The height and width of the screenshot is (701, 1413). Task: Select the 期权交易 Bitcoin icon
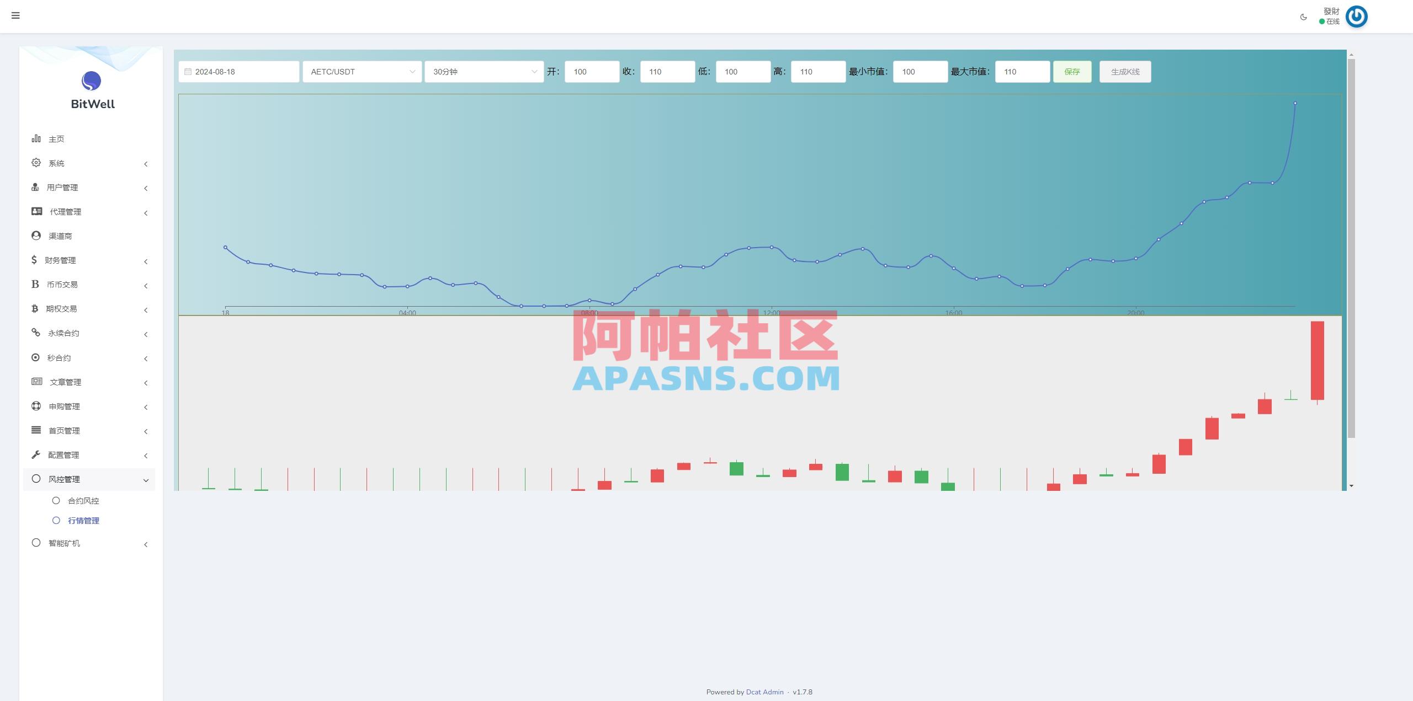point(35,308)
